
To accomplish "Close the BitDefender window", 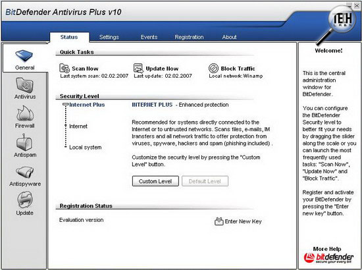I will tap(357, 5).
